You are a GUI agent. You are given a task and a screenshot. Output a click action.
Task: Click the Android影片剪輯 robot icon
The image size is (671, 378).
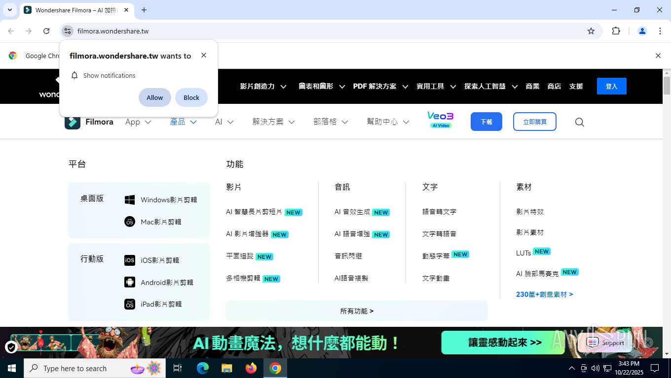(x=130, y=282)
